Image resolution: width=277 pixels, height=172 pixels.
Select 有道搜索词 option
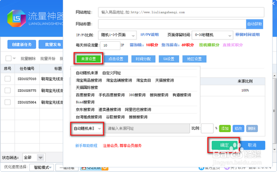point(182,95)
